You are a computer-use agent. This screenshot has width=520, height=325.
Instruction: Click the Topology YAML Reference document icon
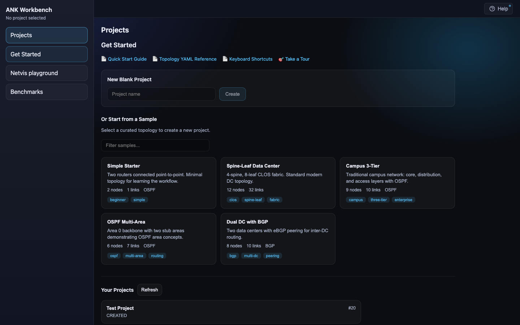(155, 59)
